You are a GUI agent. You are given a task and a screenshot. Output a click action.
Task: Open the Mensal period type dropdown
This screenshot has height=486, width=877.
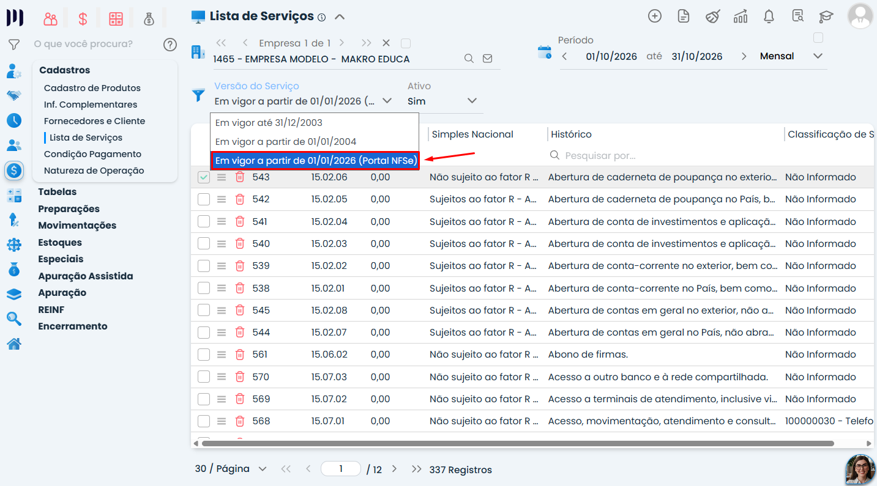[x=791, y=56]
